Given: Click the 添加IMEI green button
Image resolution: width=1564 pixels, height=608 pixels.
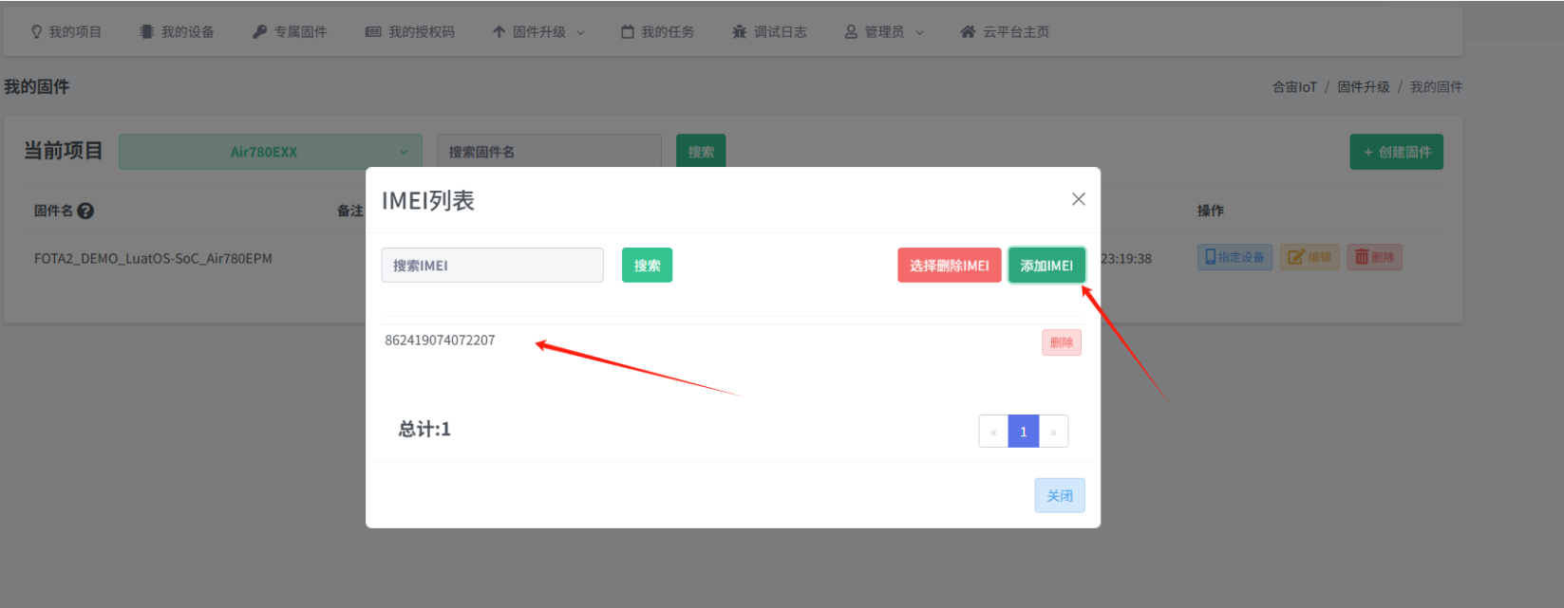Looking at the screenshot, I should click(x=1046, y=266).
